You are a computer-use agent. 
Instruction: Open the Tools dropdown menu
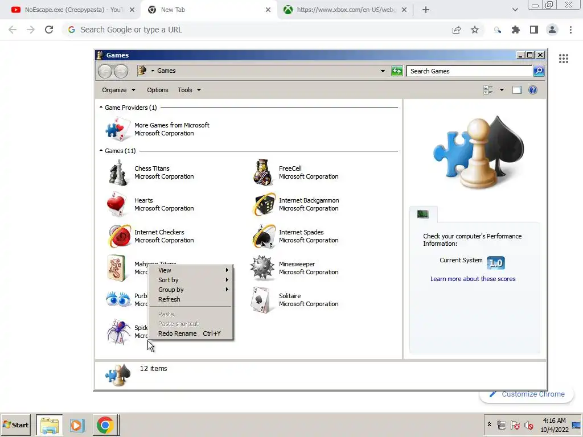coord(189,90)
